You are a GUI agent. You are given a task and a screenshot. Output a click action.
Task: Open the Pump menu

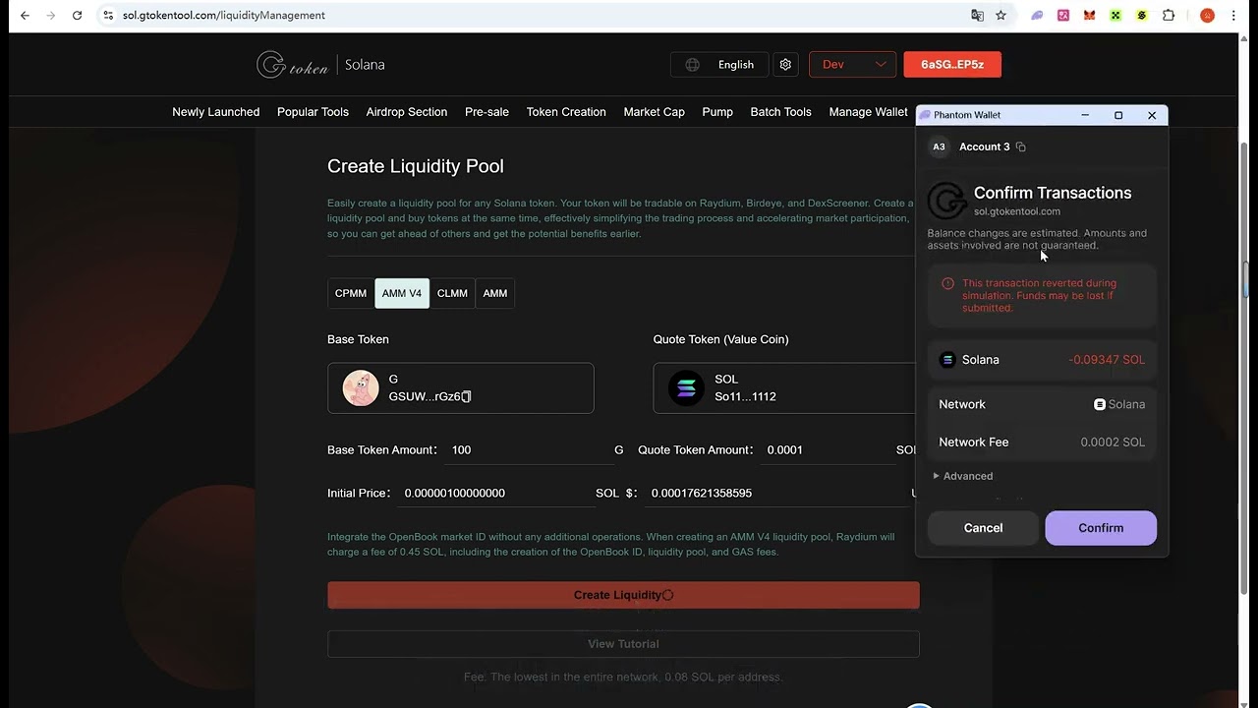pyautogui.click(x=717, y=112)
